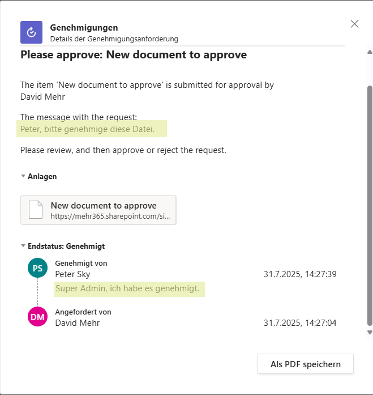Close the approval details dialog
Viewport: 373px width, 395px height.
click(354, 24)
